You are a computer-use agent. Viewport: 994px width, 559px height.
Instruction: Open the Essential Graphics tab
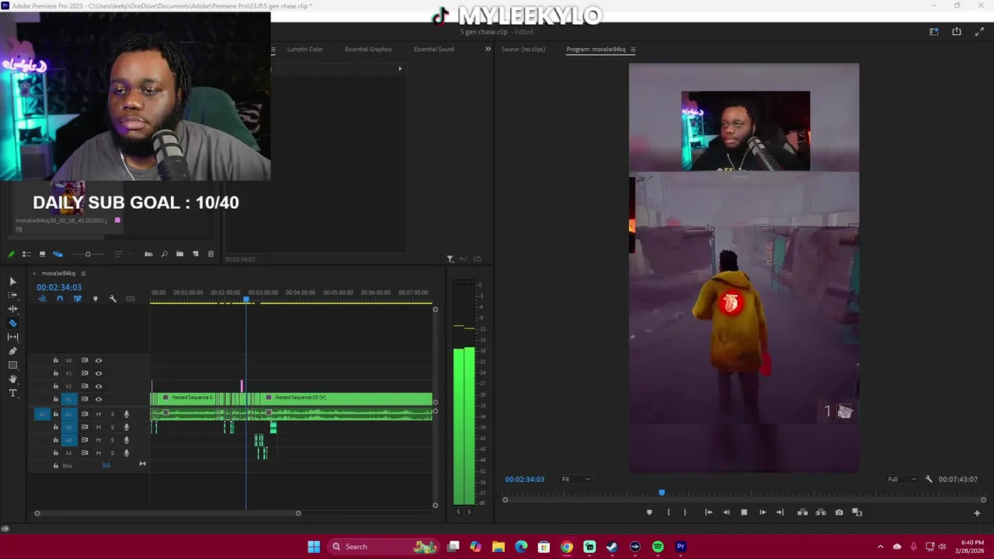(x=368, y=49)
